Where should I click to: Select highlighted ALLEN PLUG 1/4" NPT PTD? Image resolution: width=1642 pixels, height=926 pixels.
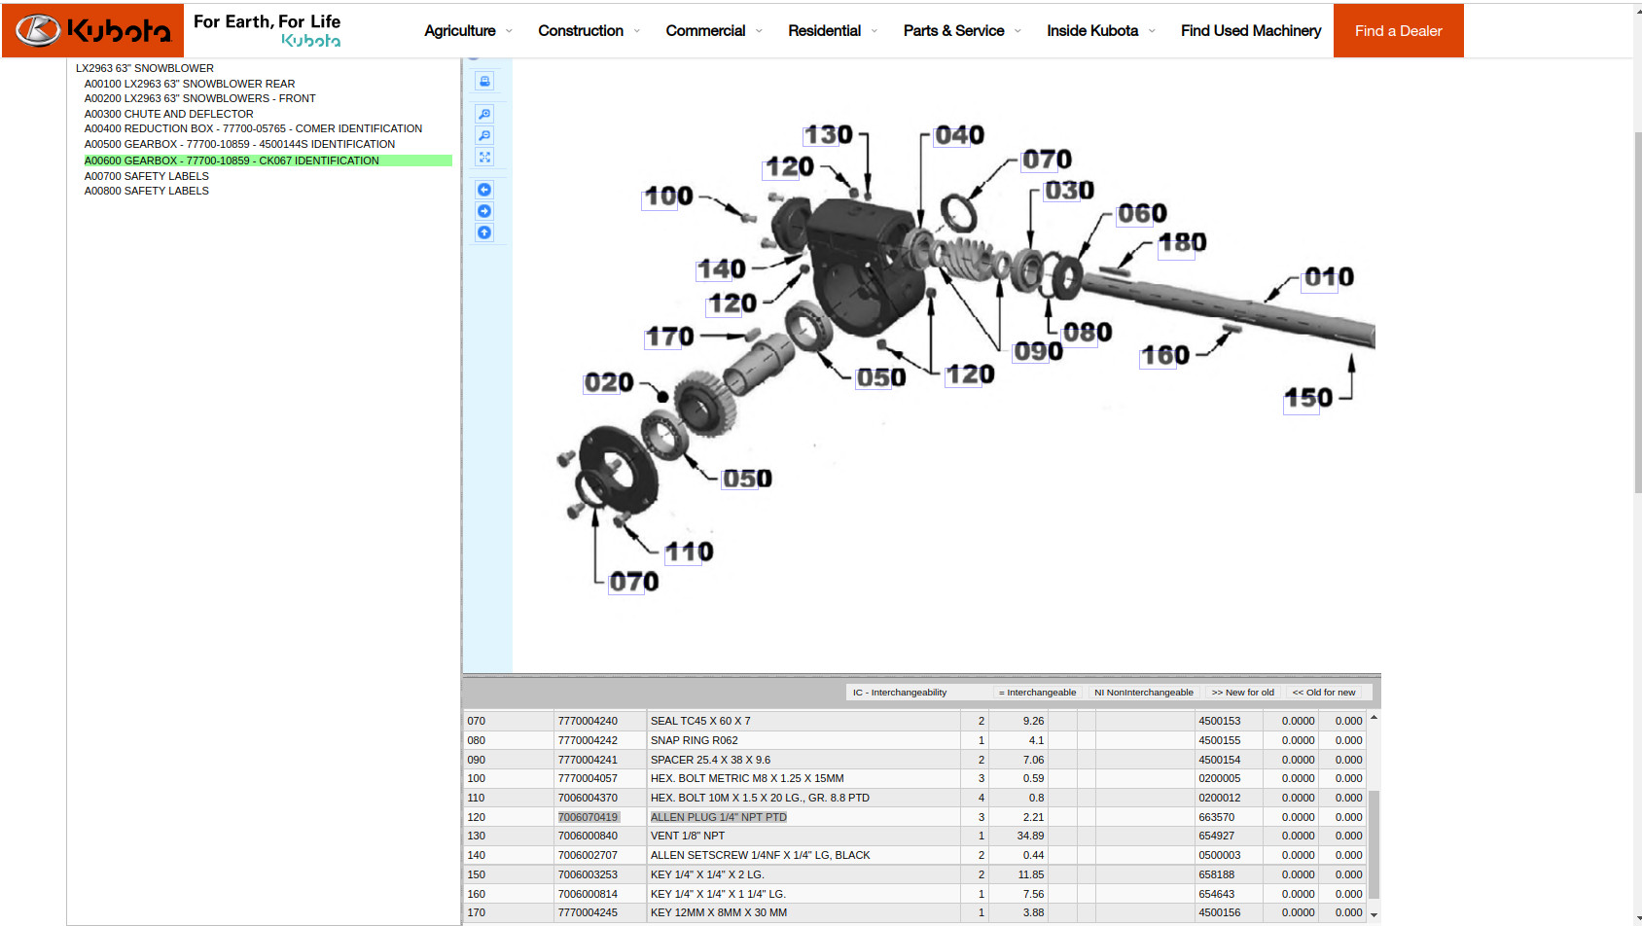[719, 817]
